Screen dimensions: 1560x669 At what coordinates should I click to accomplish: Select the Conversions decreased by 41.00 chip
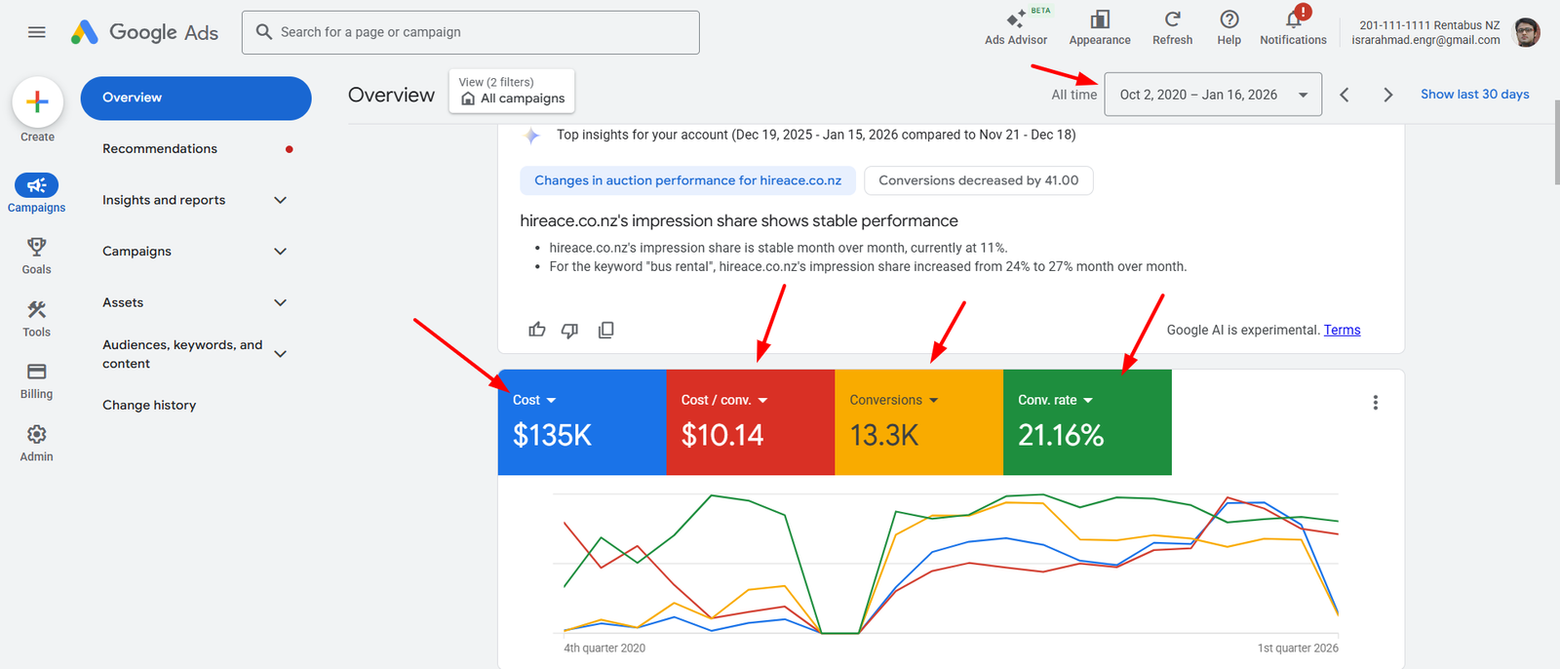(x=978, y=180)
